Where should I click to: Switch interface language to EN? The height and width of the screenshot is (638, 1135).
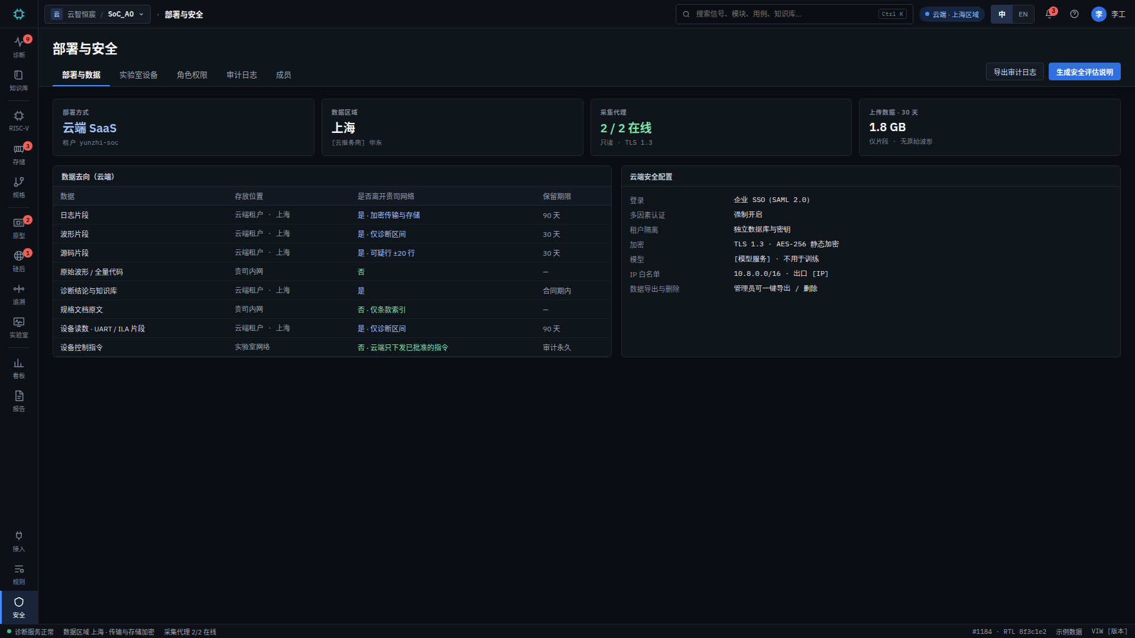point(1023,14)
